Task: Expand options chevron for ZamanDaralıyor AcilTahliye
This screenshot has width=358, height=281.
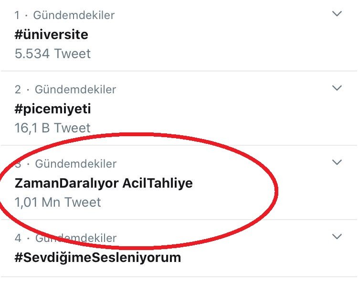Action: [337, 162]
